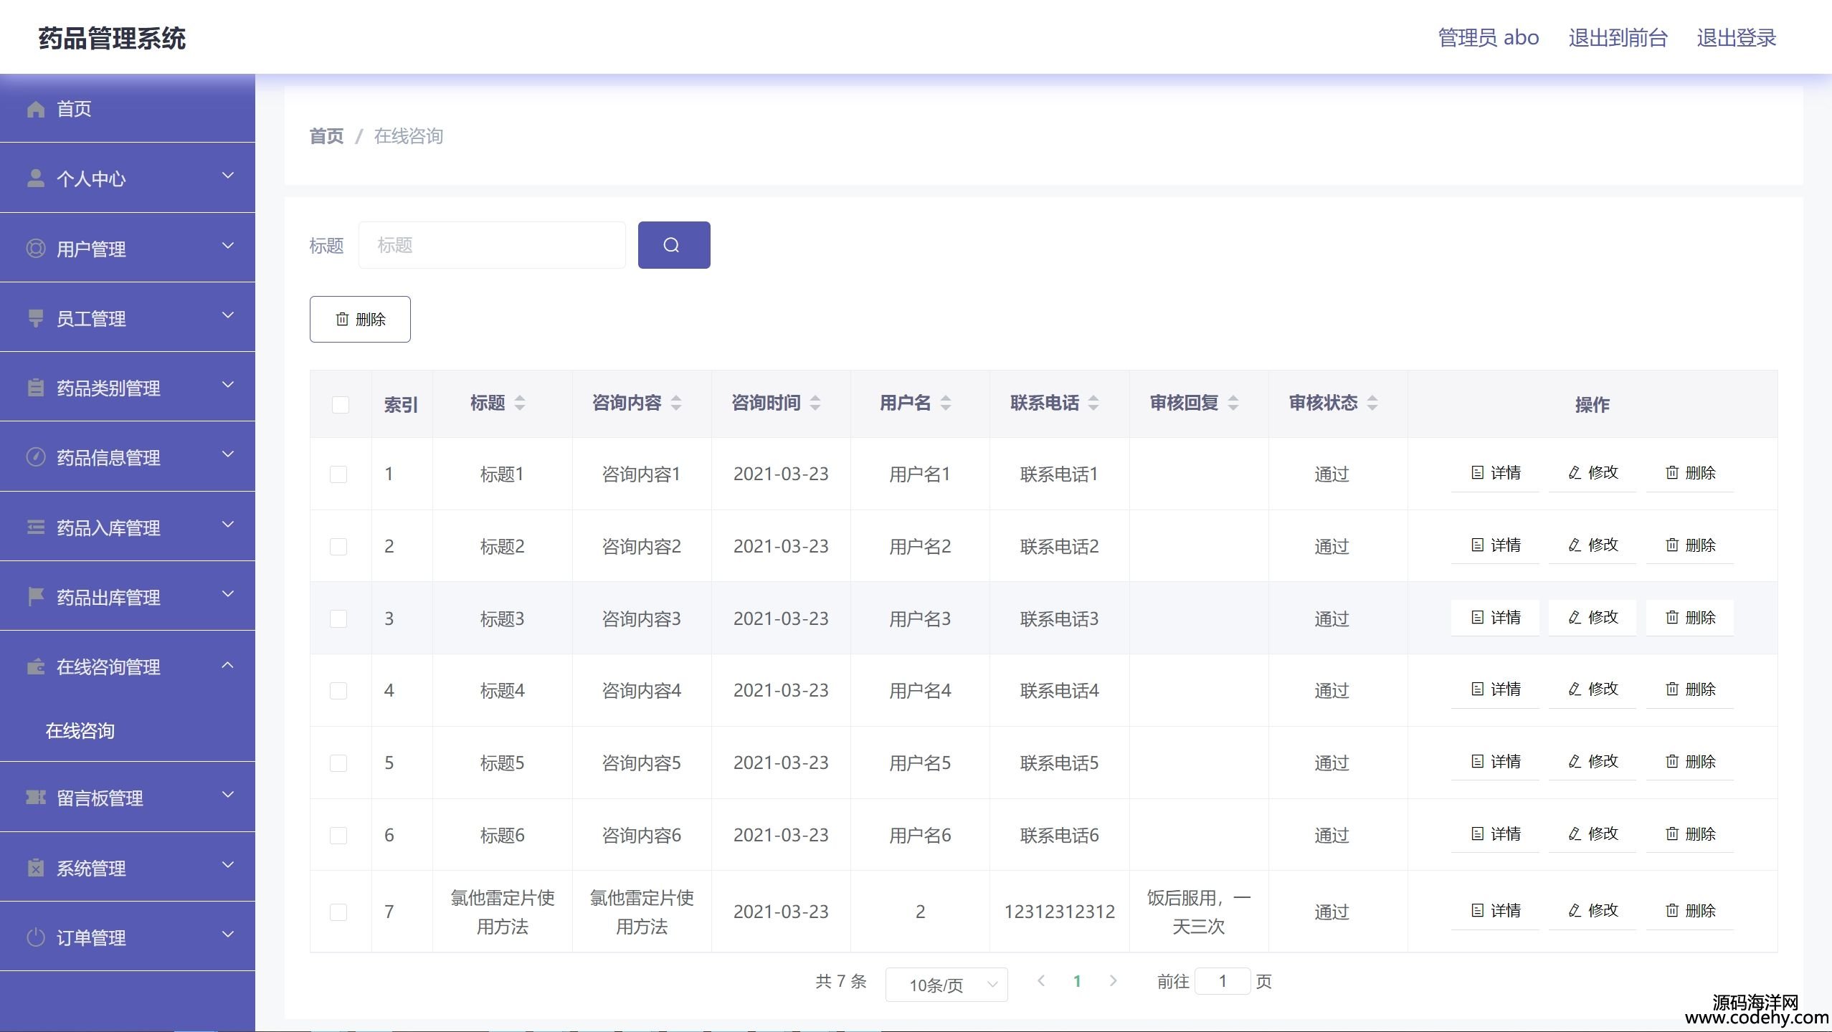Collapse 在线咨询管理 with its chevron

click(228, 665)
